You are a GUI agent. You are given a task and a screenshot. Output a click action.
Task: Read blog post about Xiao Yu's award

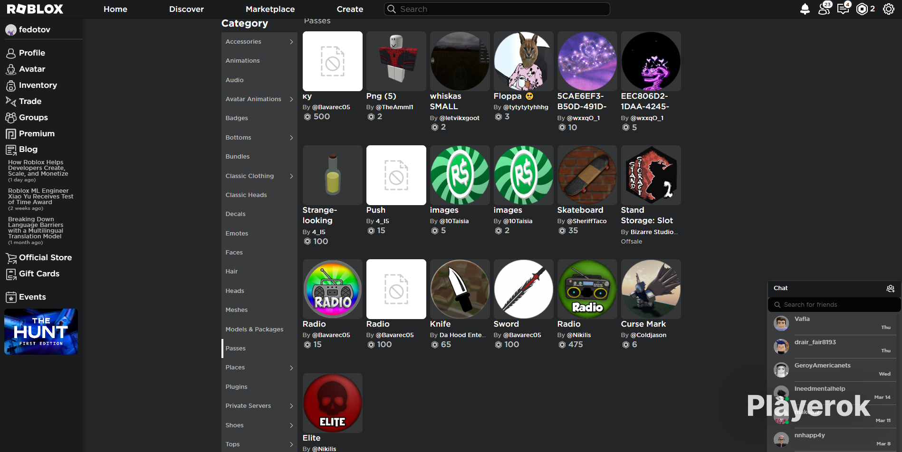click(x=41, y=197)
